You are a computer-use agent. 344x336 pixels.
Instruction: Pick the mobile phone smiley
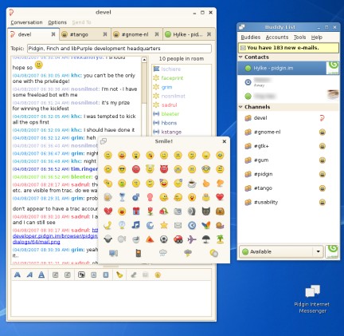coord(139,253)
